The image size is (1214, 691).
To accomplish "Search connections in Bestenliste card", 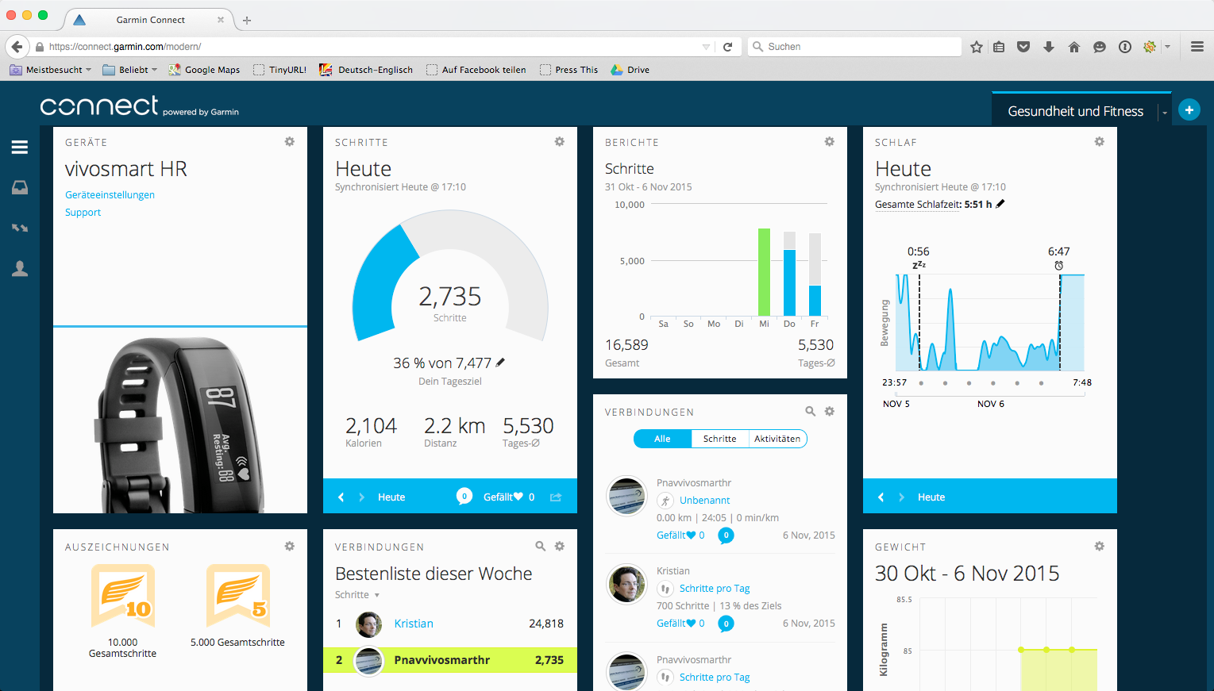I will (x=540, y=547).
